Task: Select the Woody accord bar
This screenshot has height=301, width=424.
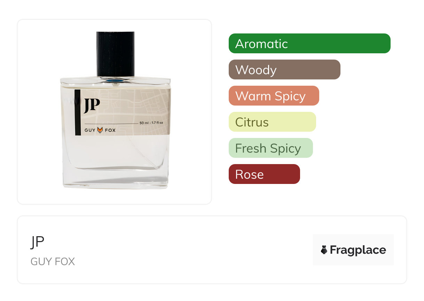Action: pyautogui.click(x=284, y=70)
